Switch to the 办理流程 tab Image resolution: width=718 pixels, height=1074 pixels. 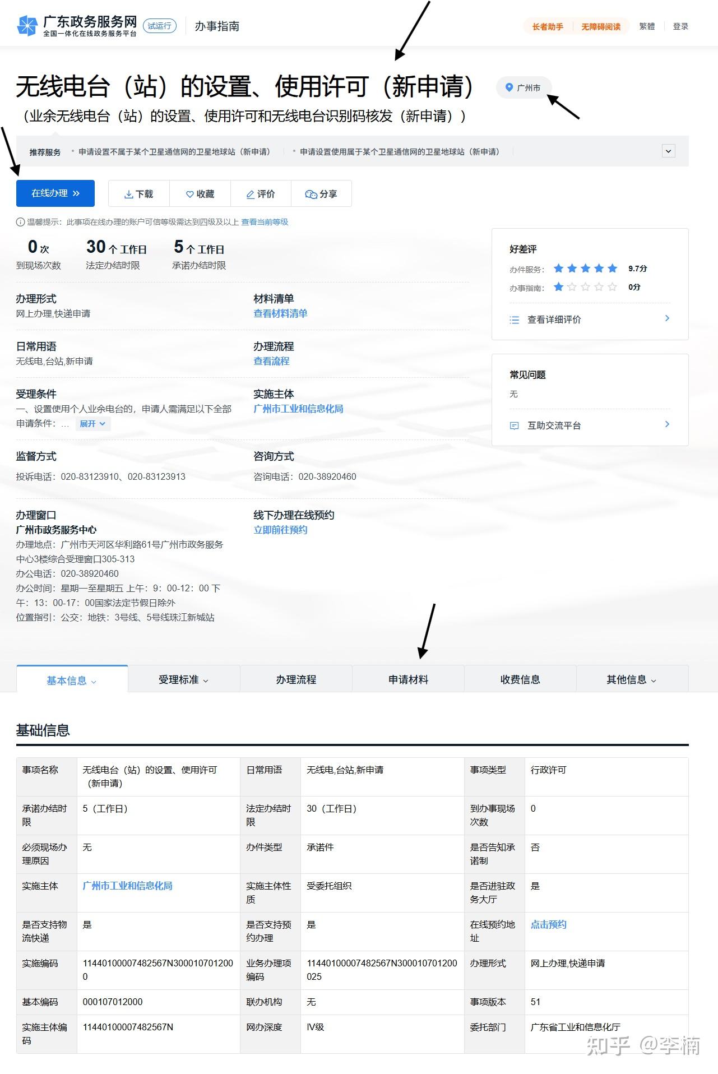point(296,679)
